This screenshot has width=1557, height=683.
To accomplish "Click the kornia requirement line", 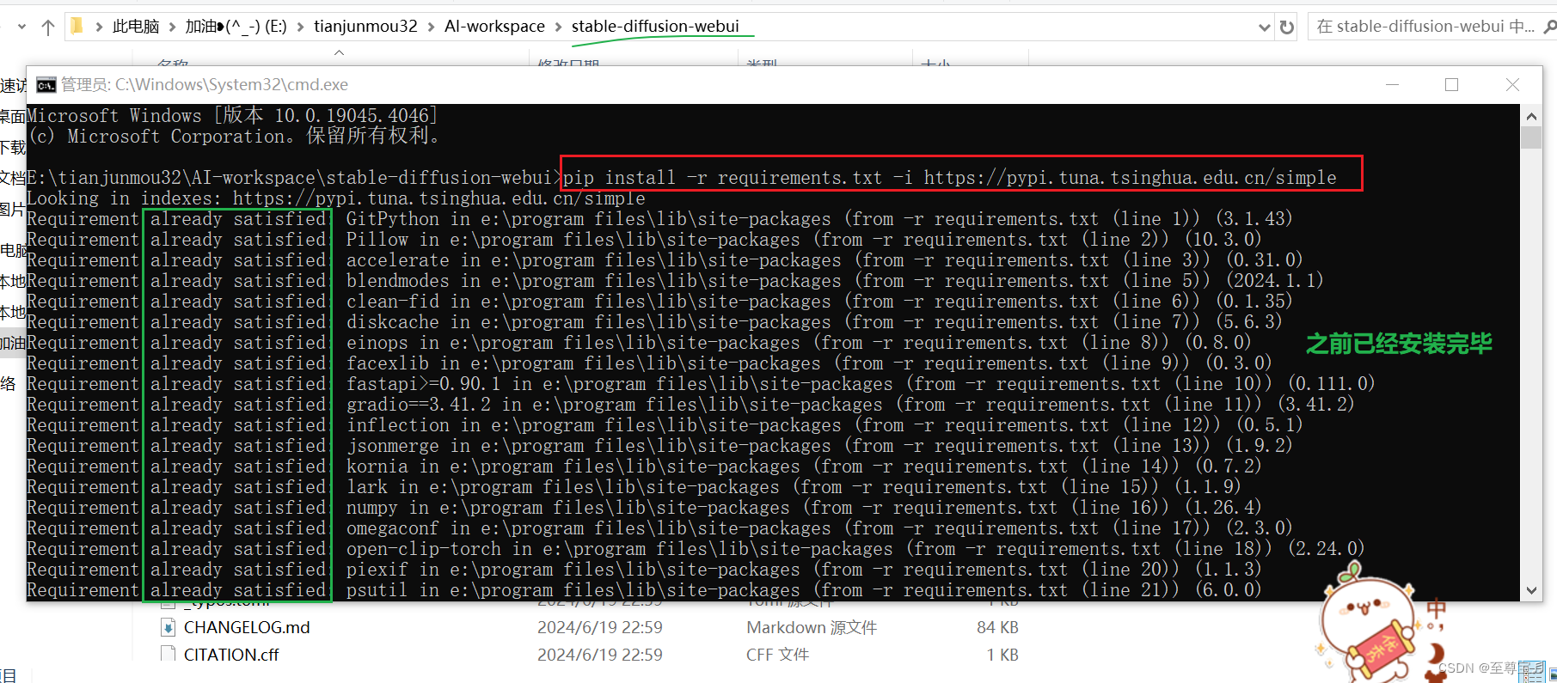I will [x=644, y=467].
